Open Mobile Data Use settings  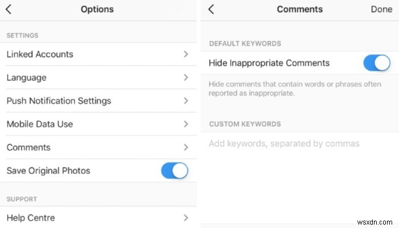pyautogui.click(x=40, y=124)
